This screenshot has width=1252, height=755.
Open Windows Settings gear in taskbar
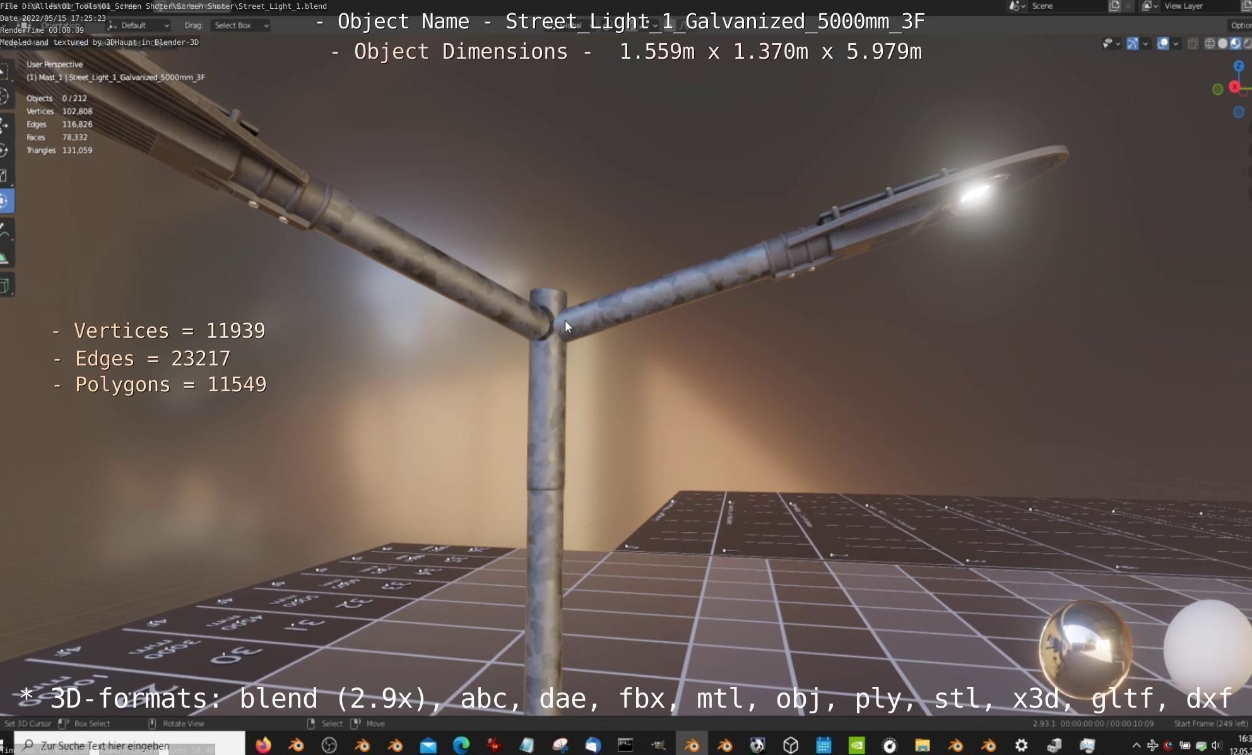pos(1021,746)
